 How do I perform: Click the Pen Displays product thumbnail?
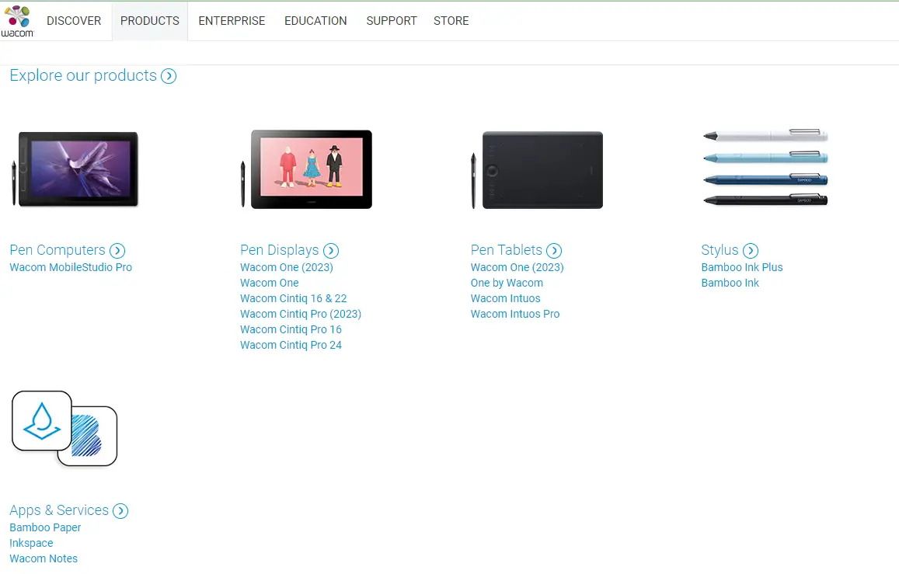[x=307, y=169]
